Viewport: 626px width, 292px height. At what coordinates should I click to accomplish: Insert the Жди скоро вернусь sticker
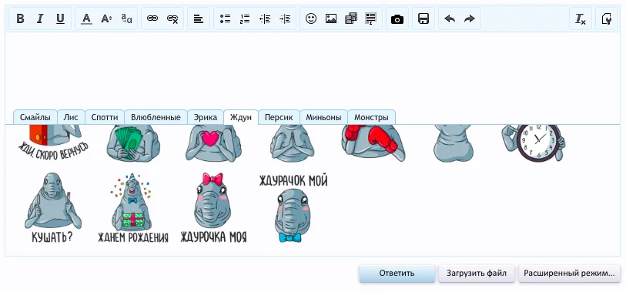pyautogui.click(x=53, y=143)
